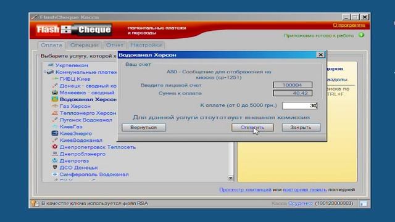The image size is (395, 222).
Task: Select Теплоэнерго Херсон service
Action: pos(88,113)
